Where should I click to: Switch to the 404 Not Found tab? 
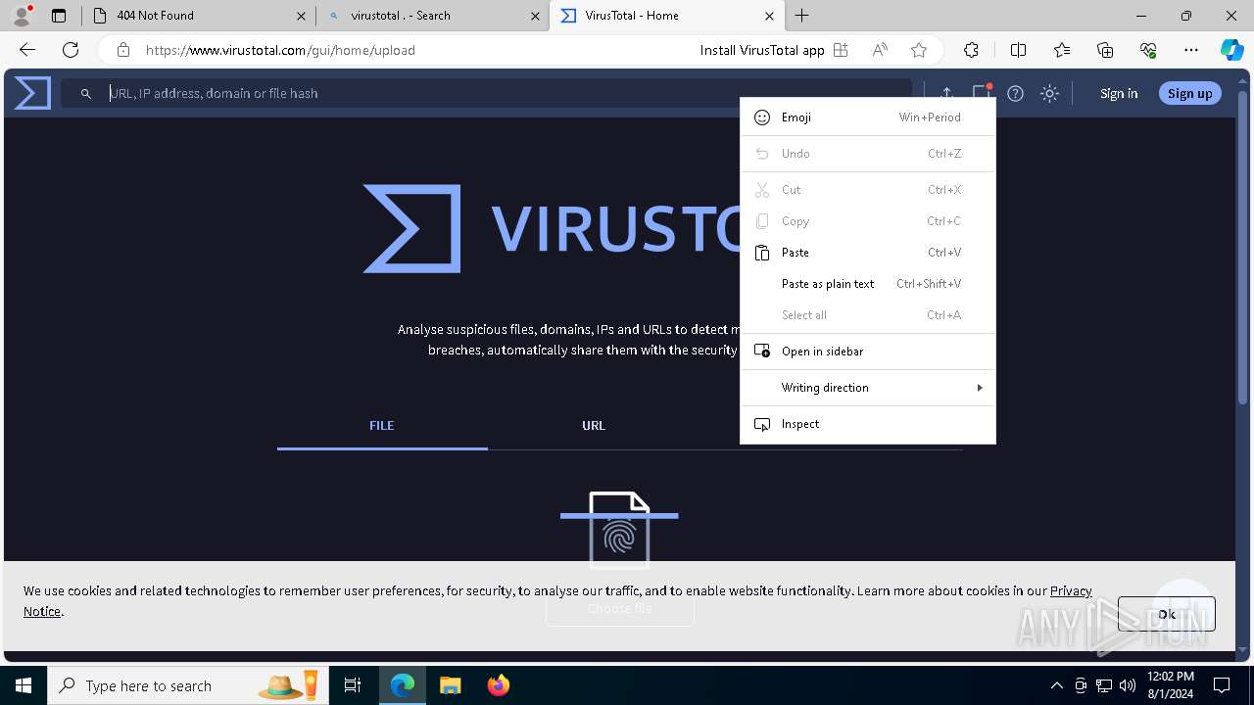pos(199,16)
